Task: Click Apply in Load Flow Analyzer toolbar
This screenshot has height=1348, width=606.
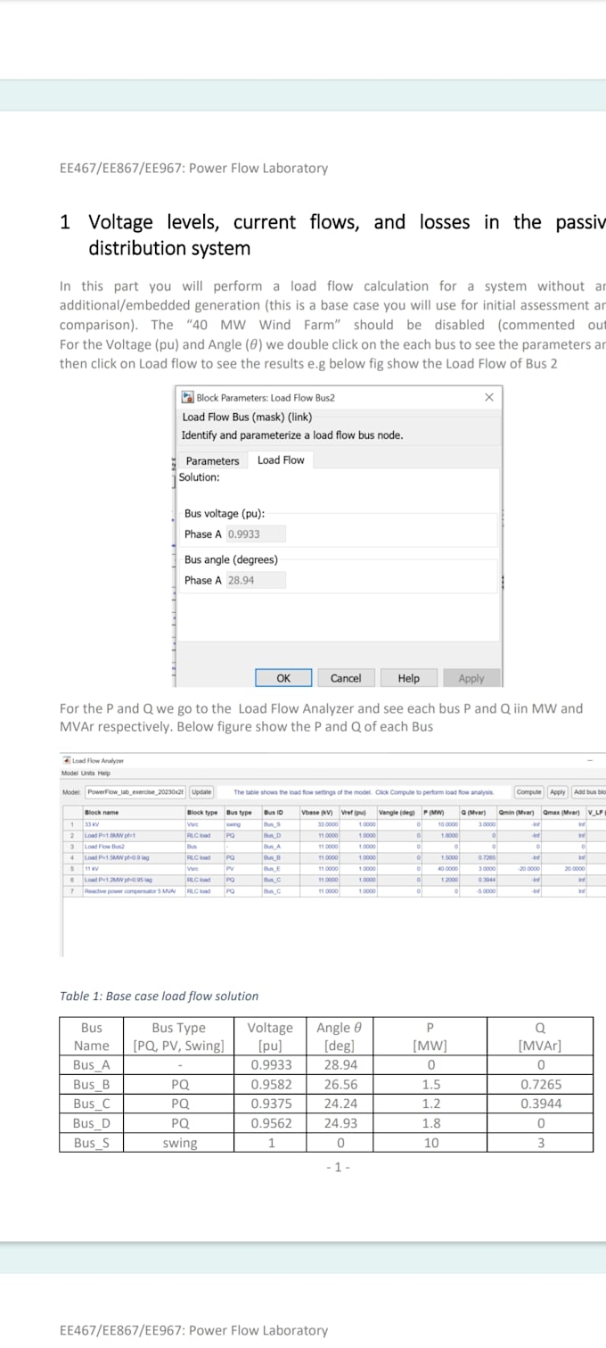Action: (558, 791)
